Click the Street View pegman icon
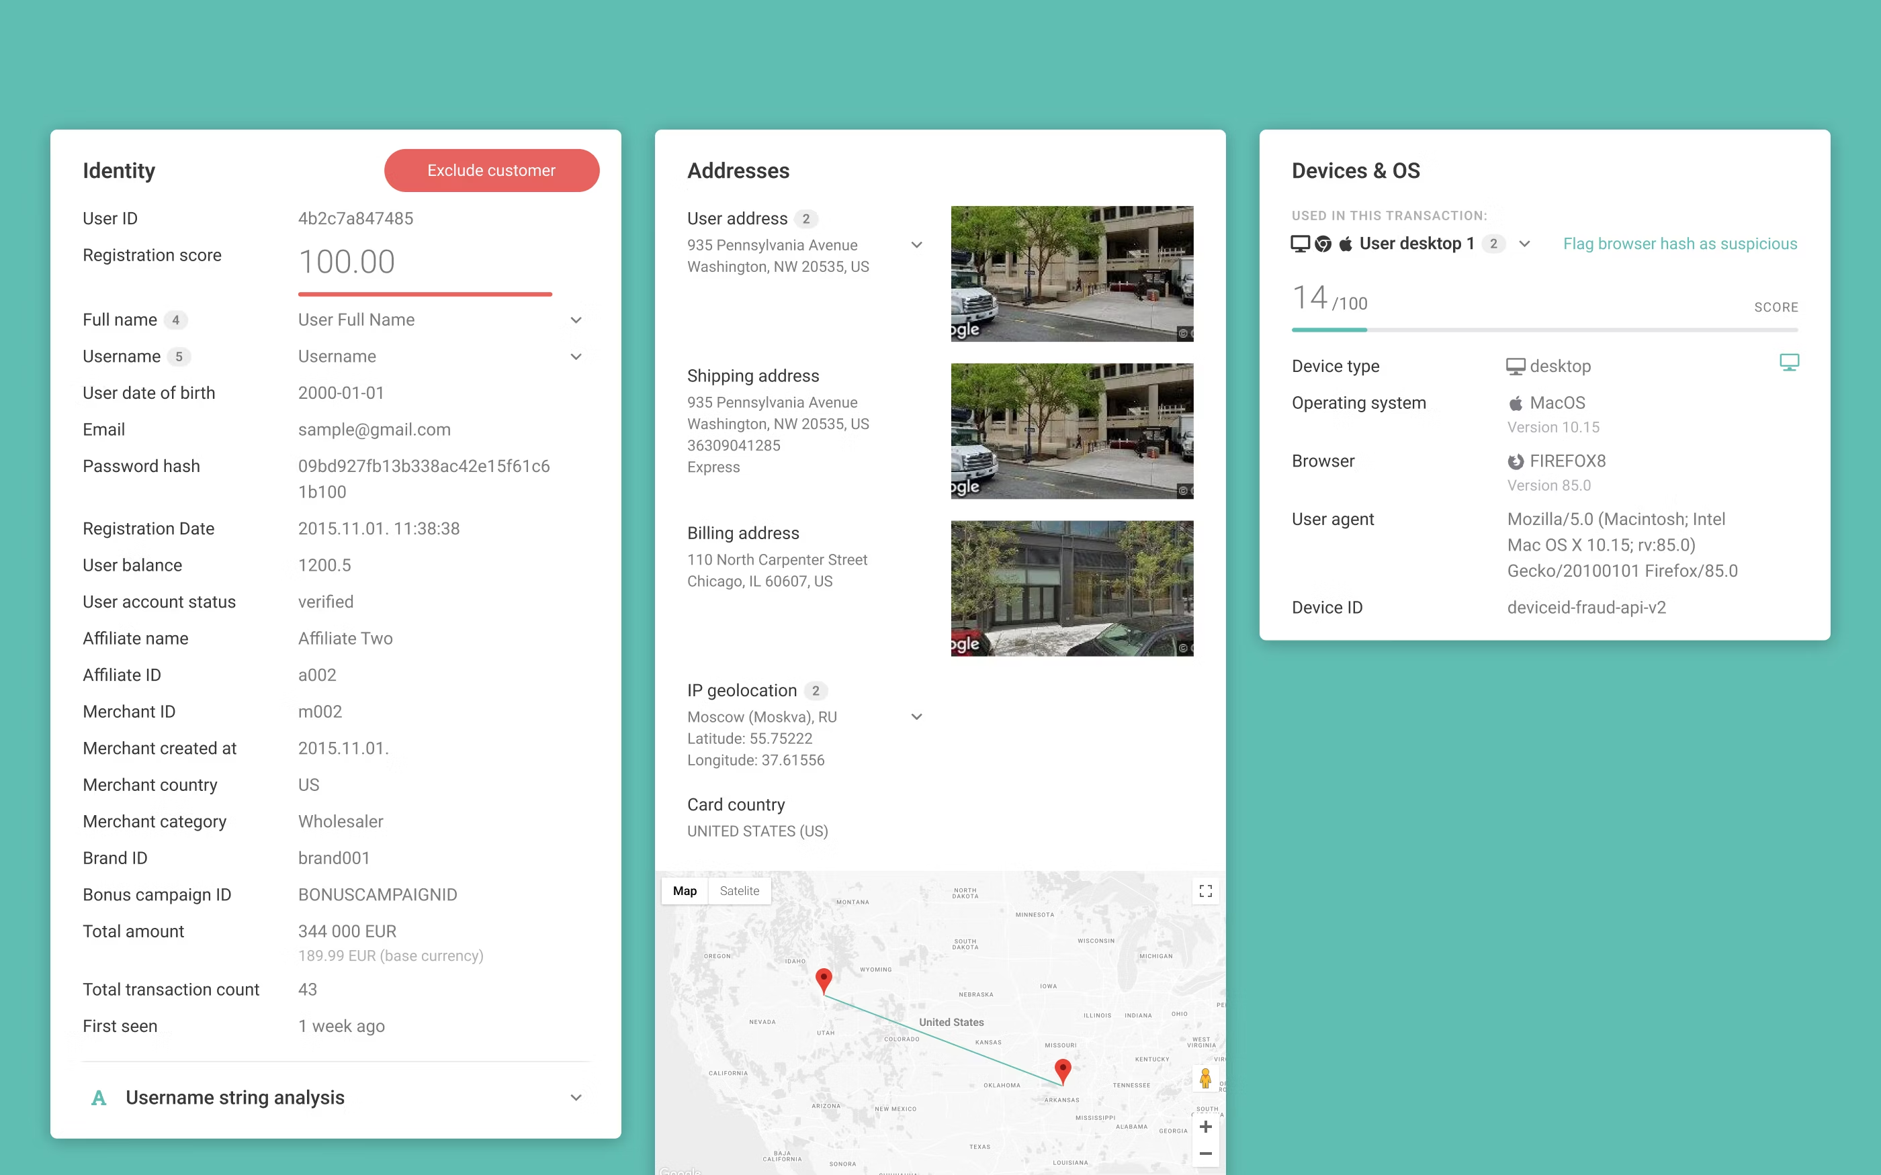This screenshot has width=1881, height=1175. click(x=1206, y=1078)
